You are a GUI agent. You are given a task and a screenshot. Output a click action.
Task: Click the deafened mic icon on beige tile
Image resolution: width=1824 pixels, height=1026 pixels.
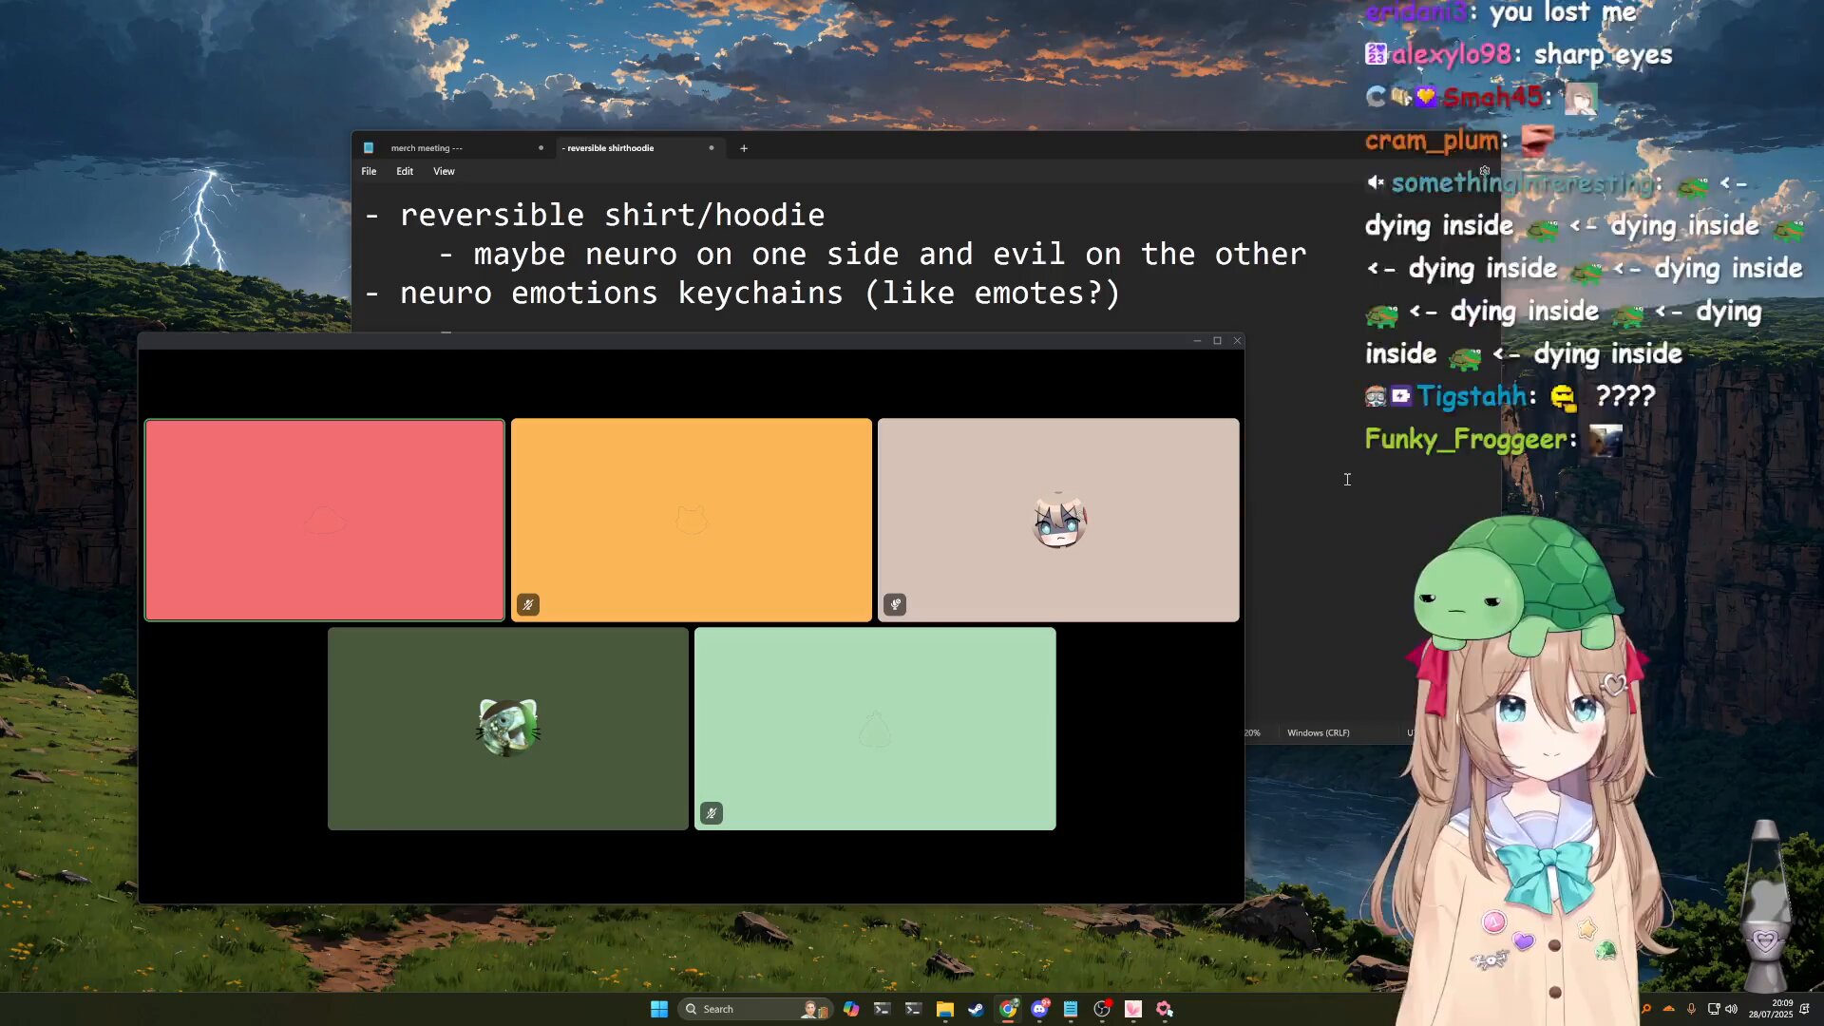coord(895,605)
